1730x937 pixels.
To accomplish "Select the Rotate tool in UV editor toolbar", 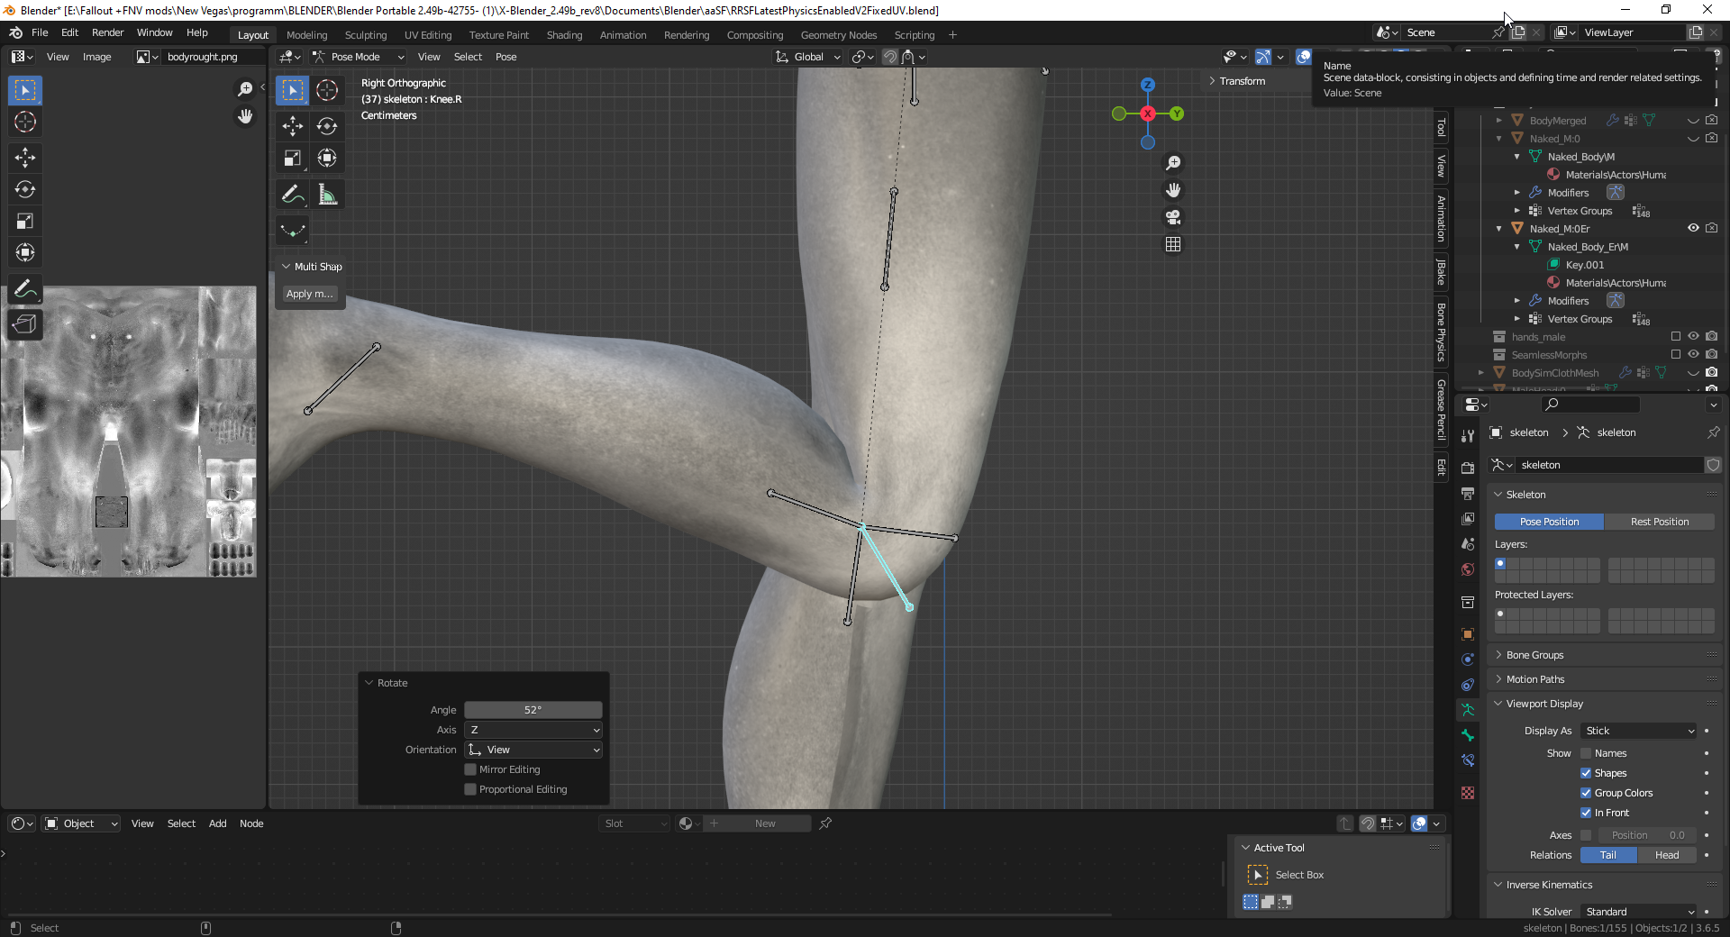I will pyautogui.click(x=25, y=189).
